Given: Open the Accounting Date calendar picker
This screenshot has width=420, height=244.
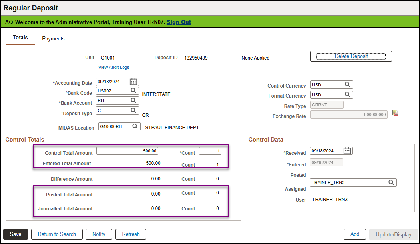Looking at the screenshot, I should (133, 82).
